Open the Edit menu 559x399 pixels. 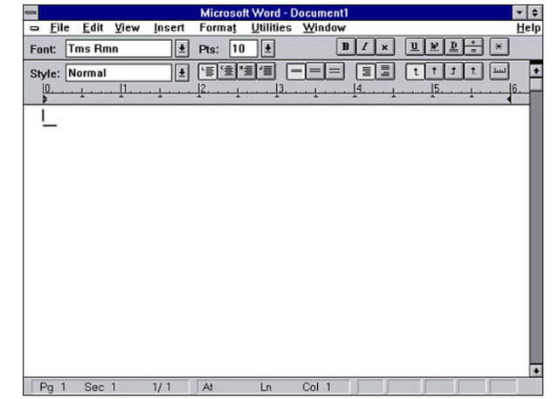click(x=93, y=28)
